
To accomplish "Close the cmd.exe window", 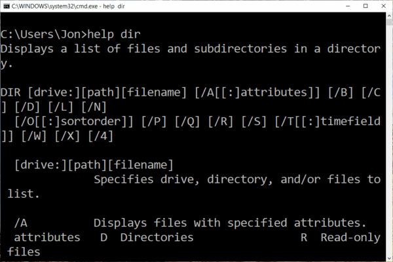I will (x=383, y=6).
